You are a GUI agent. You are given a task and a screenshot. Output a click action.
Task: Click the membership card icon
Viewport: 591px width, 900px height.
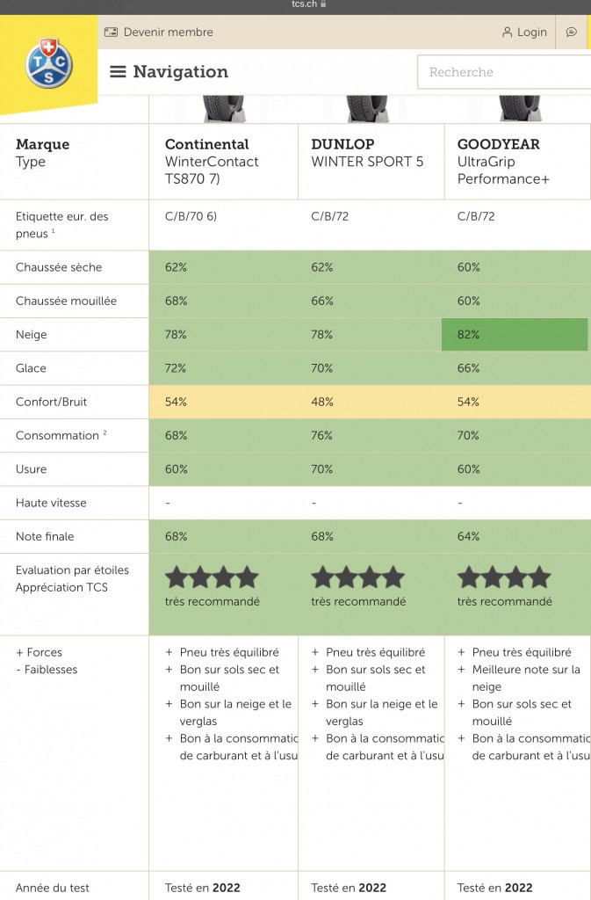pyautogui.click(x=111, y=33)
